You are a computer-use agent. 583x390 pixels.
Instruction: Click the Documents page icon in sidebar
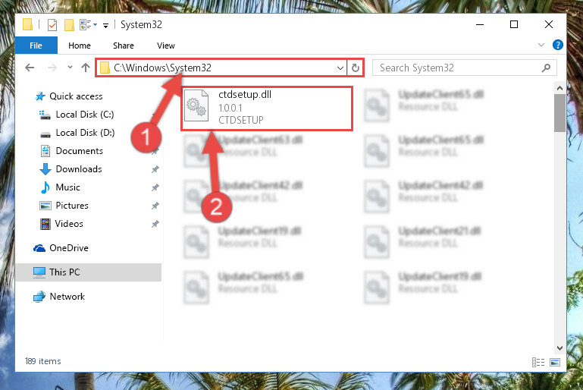45,151
